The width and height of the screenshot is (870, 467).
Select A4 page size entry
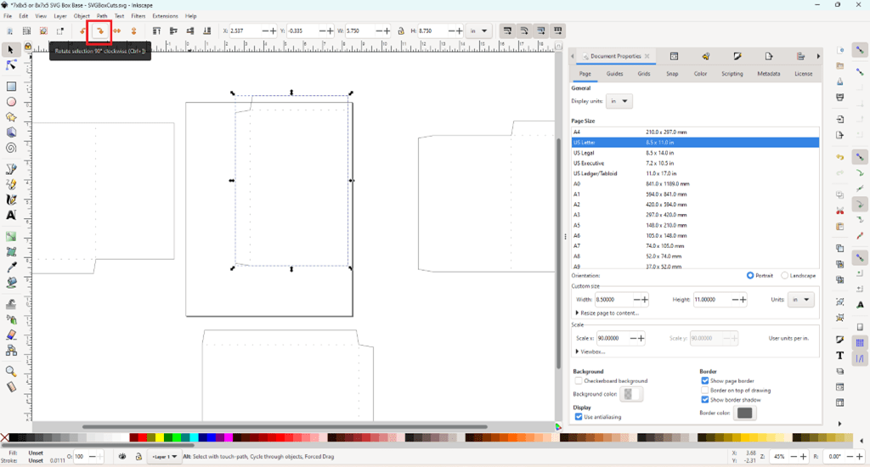tap(578, 132)
